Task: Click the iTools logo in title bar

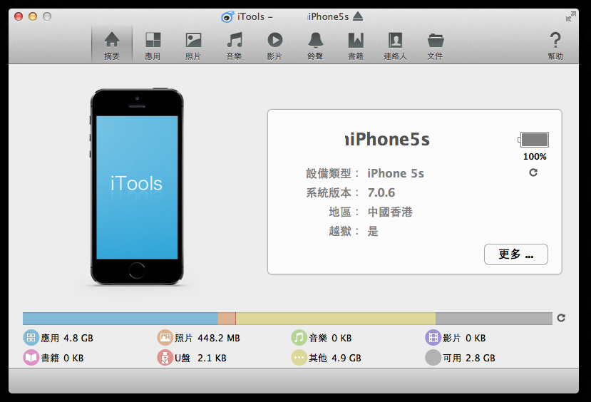Action: (x=227, y=16)
